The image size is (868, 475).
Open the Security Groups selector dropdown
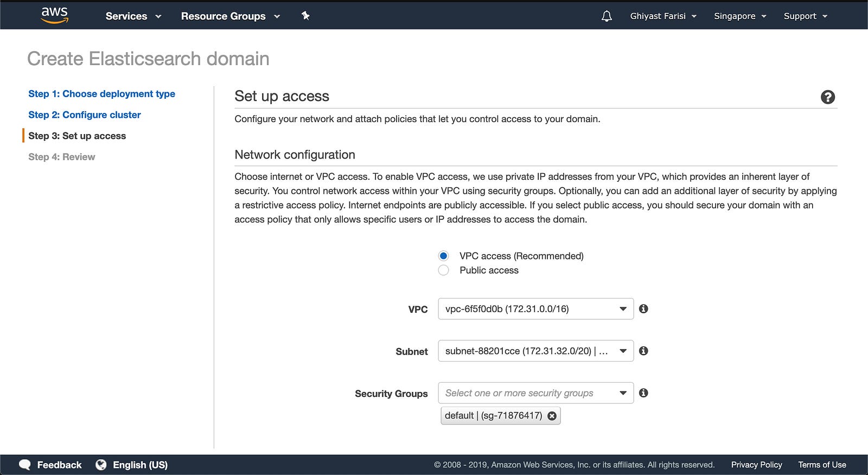point(535,393)
